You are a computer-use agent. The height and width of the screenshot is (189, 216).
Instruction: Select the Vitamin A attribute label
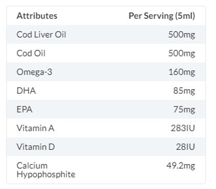point(36,128)
